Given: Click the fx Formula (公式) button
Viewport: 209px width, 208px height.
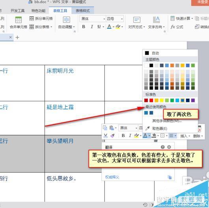Looking at the screenshot, I should coord(177,27).
